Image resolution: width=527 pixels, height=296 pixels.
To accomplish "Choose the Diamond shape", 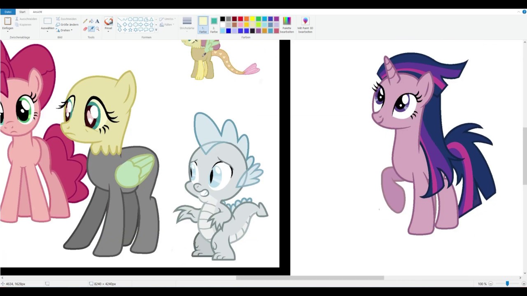I will pyautogui.click(x=125, y=25).
